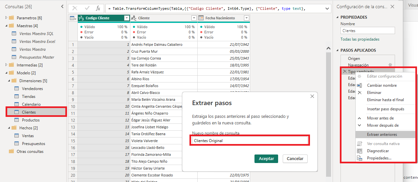Collapse the Consultas pane chevron
The image size is (418, 182).
point(62,7)
